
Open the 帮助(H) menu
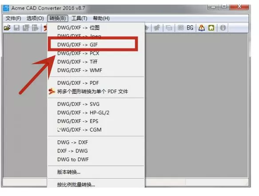[x=101, y=18]
